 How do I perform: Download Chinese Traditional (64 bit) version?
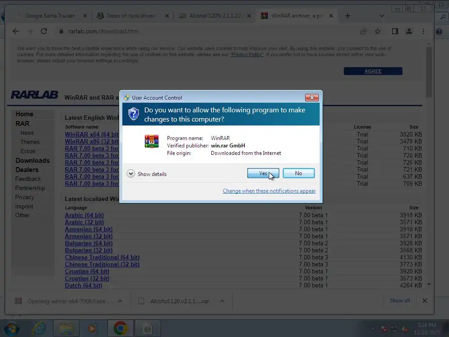(102, 257)
